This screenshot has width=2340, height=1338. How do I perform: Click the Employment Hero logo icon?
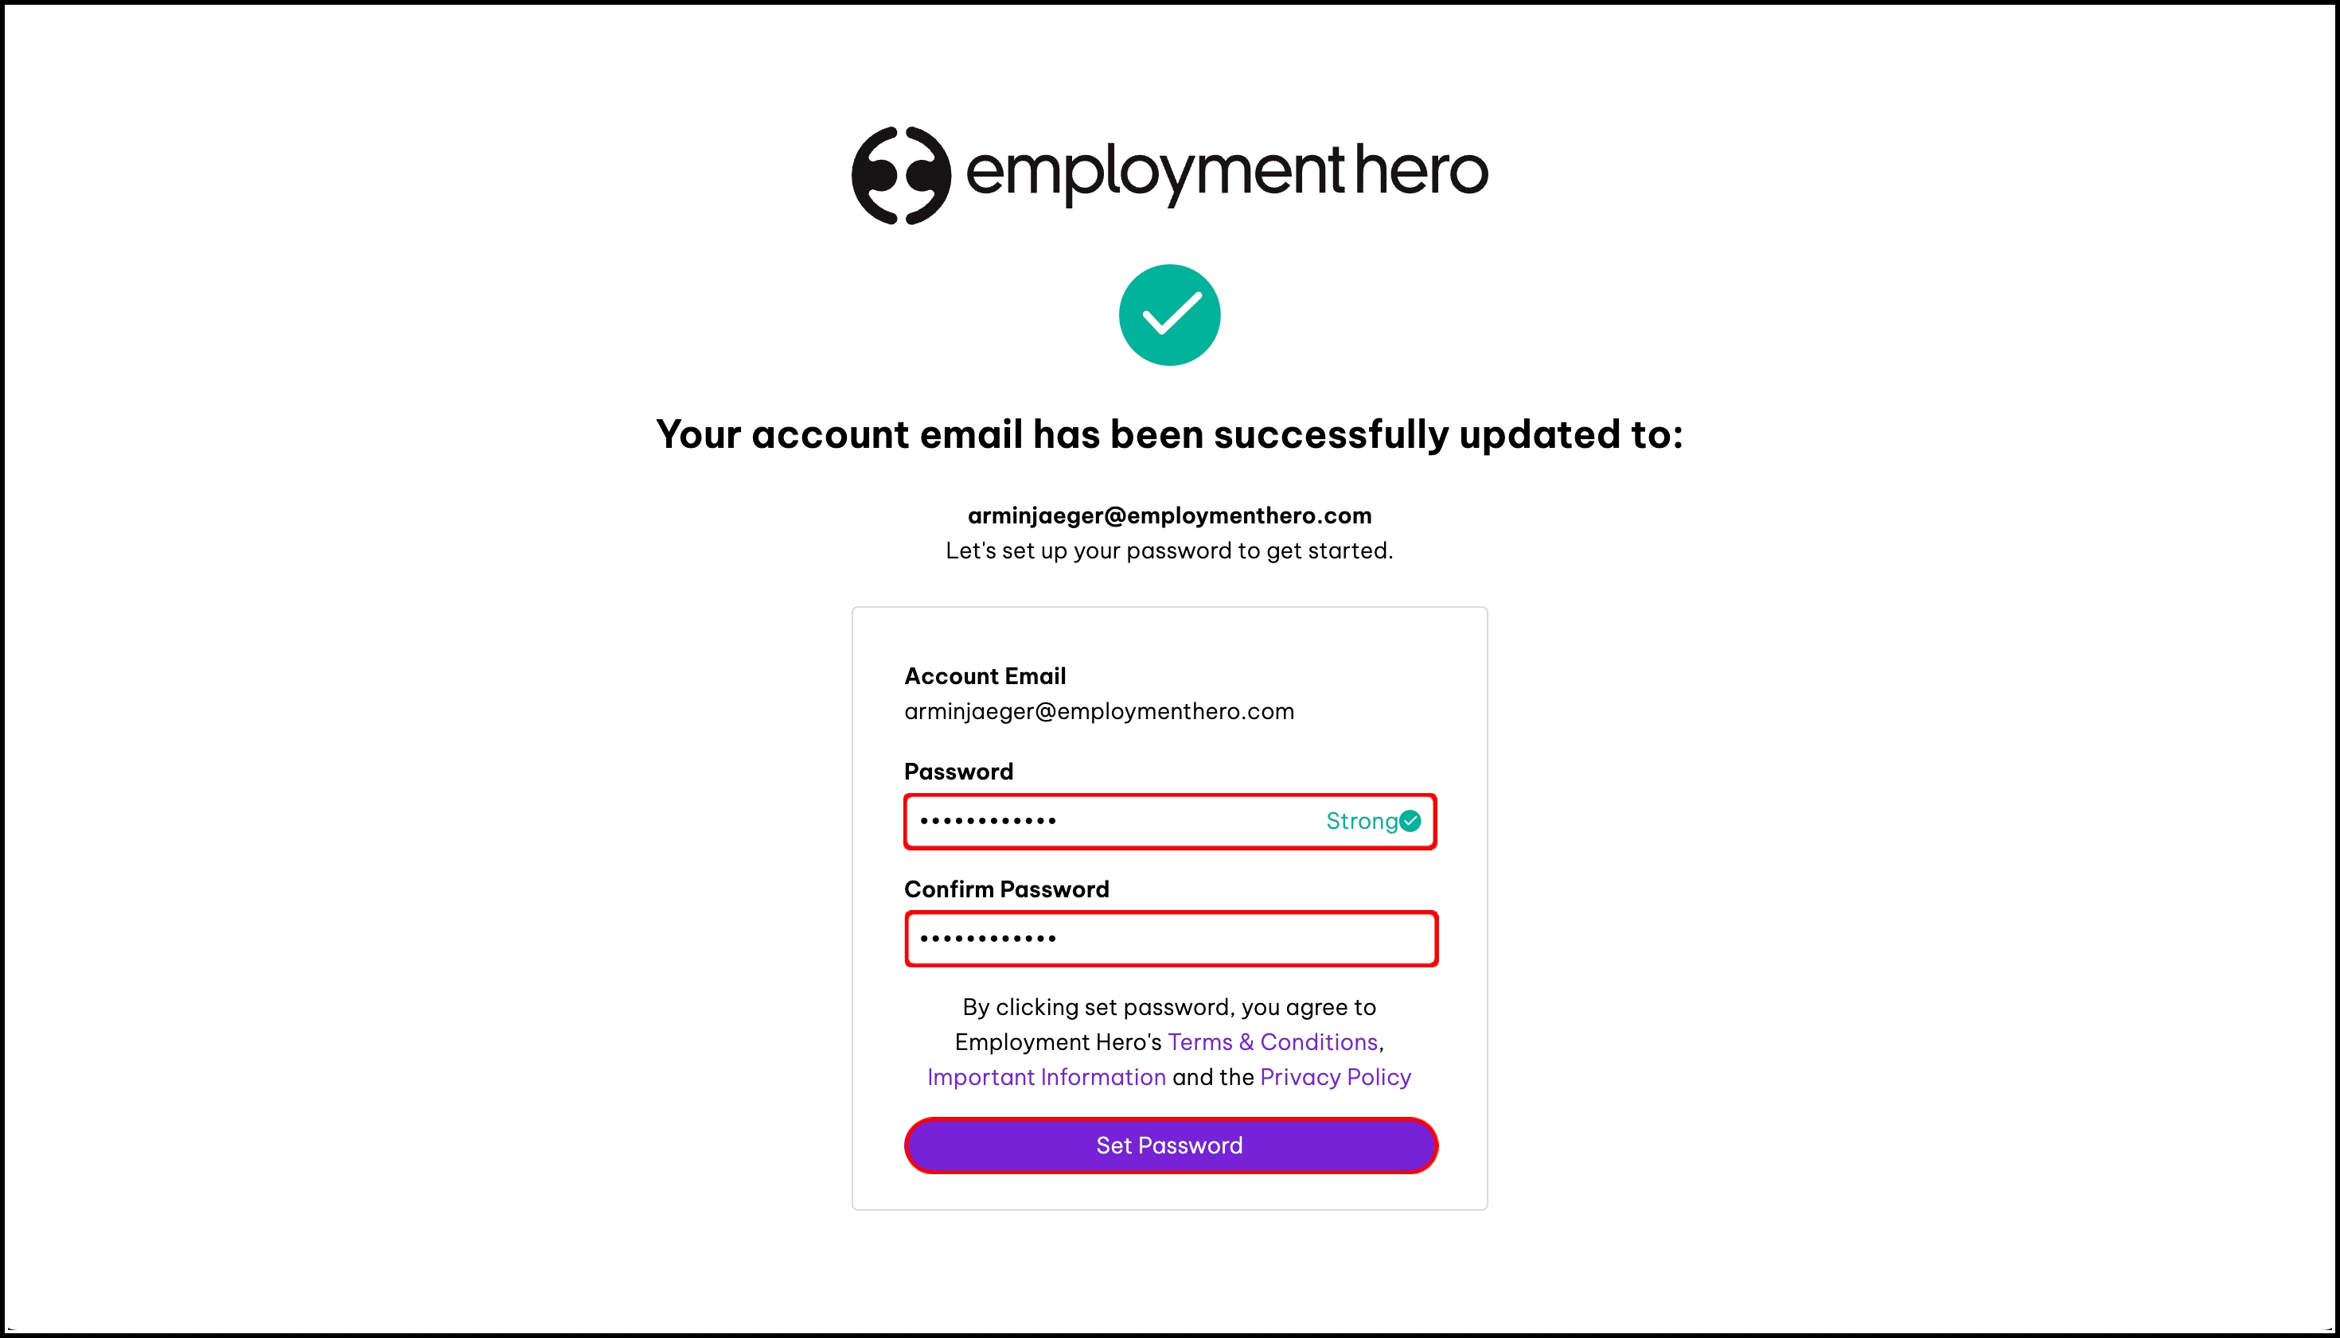(901, 176)
